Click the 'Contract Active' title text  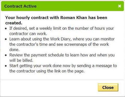pyautogui.click(x=20, y=6)
